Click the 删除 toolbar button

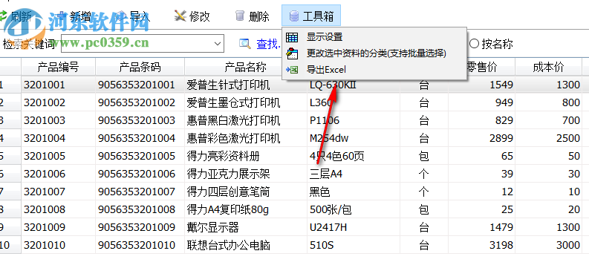252,16
